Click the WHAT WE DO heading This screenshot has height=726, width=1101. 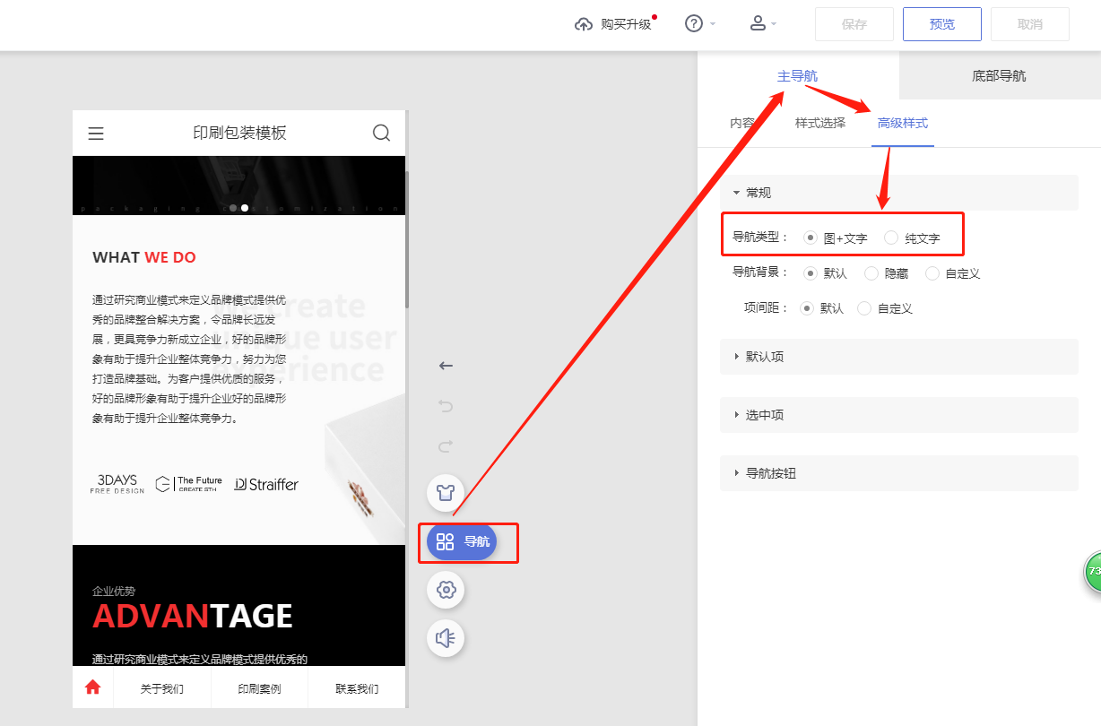click(x=144, y=258)
